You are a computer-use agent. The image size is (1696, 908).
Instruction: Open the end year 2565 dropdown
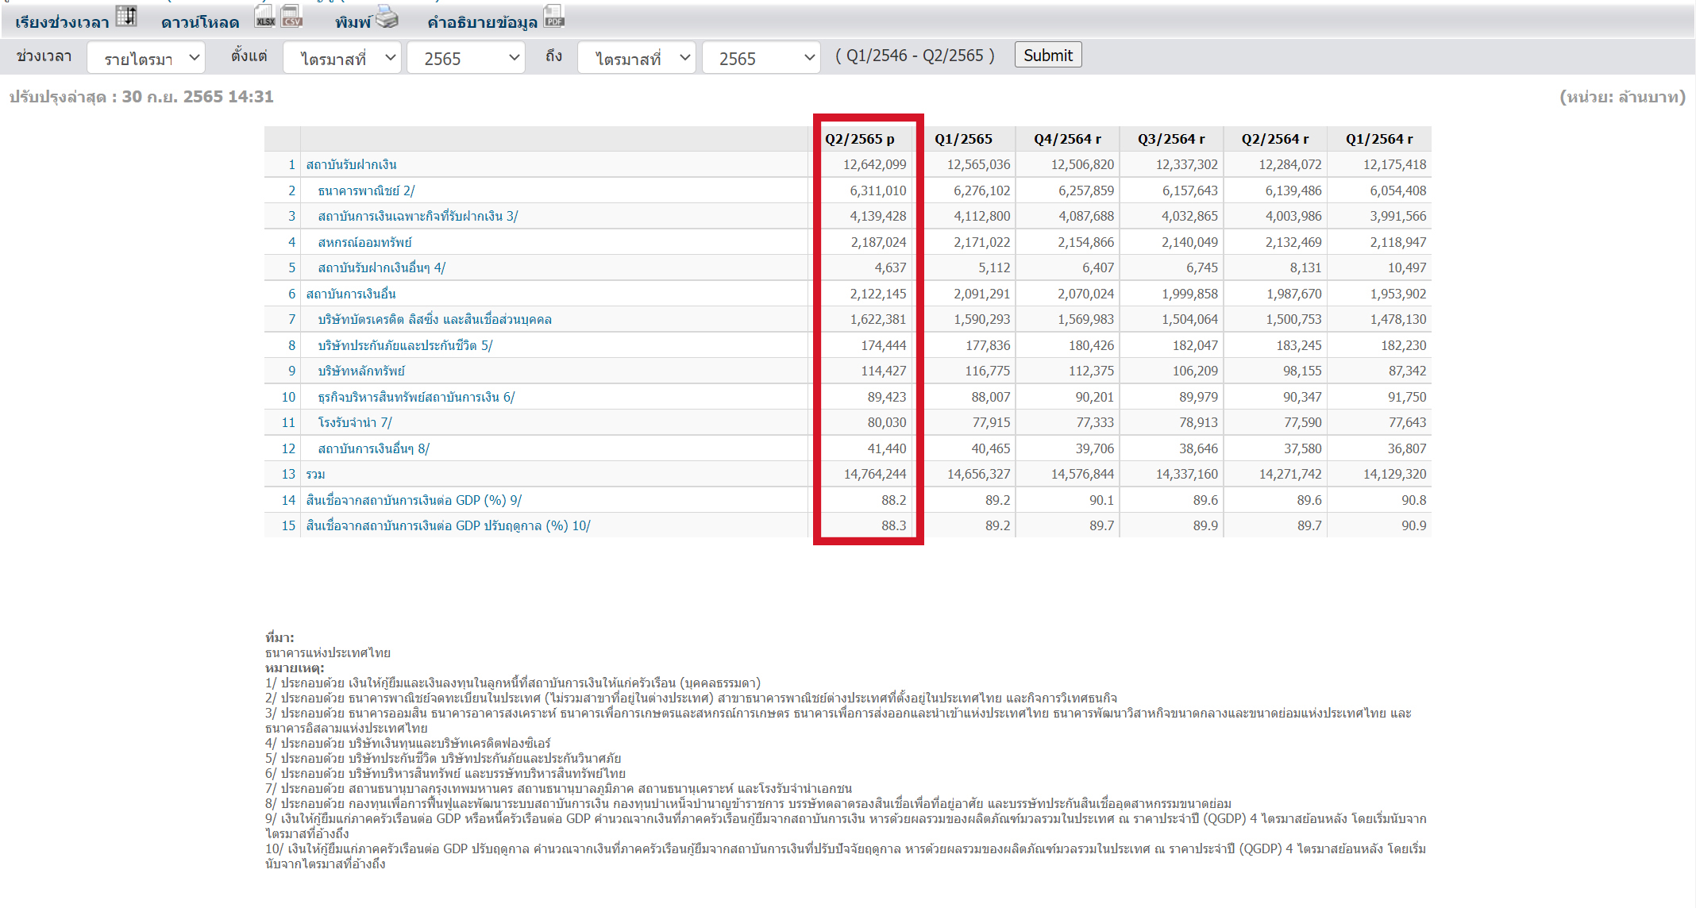click(760, 58)
